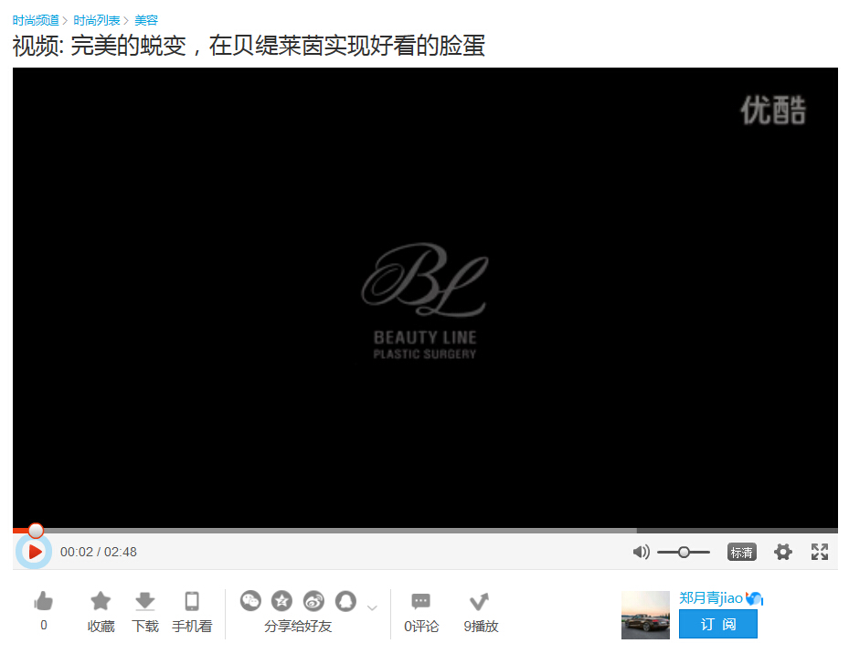Click the uploader's car avatar thumbnail
849x654 pixels.
pos(645,615)
